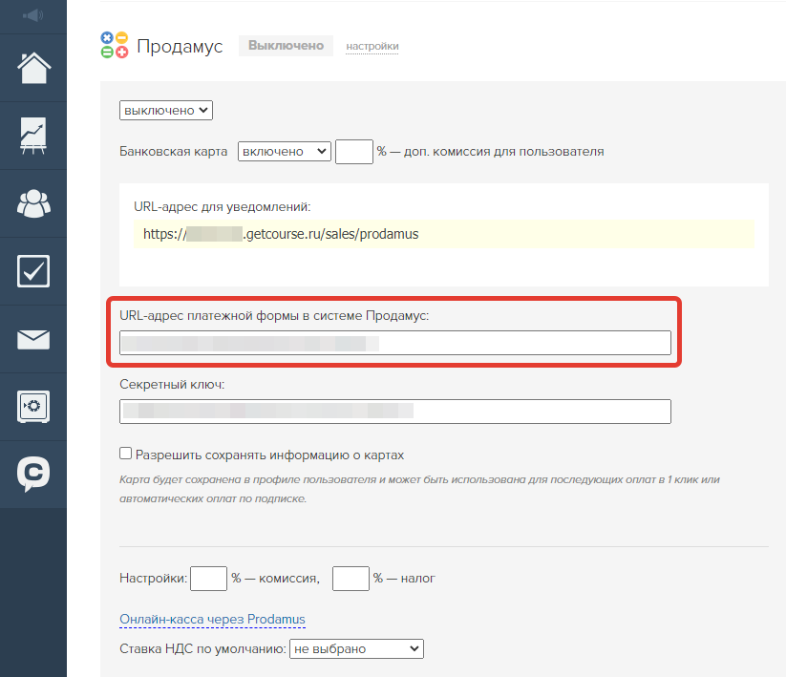This screenshot has height=677, width=786.
Task: Click the 'Банковская карта' label
Action: pyautogui.click(x=174, y=151)
